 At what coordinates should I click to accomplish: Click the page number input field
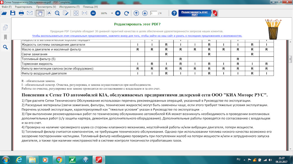pyautogui.click(x=154, y=13)
